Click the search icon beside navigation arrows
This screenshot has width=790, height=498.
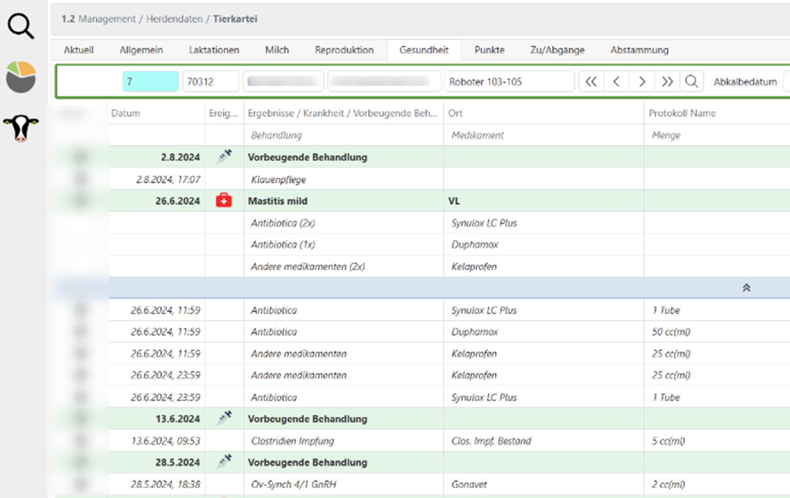691,82
